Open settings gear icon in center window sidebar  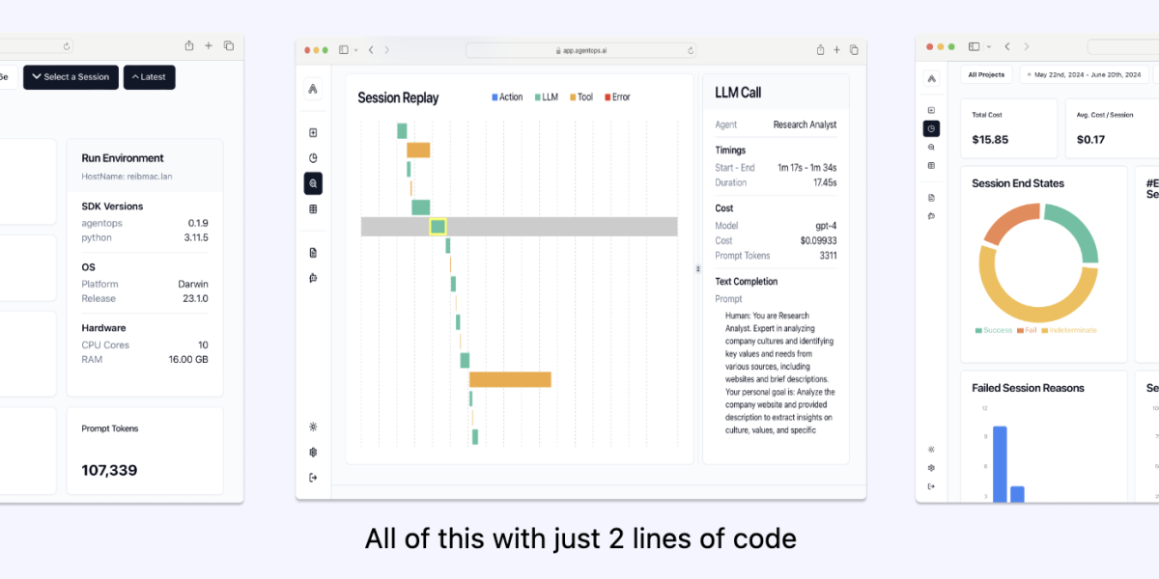pos(313,452)
